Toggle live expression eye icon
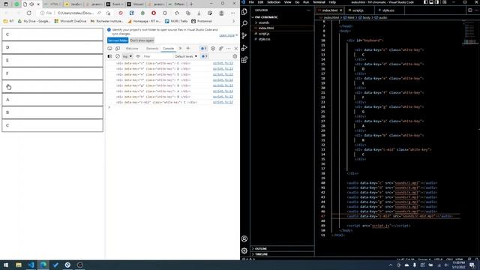Image resolution: width=480 pixels, height=270 pixels. (138, 56)
